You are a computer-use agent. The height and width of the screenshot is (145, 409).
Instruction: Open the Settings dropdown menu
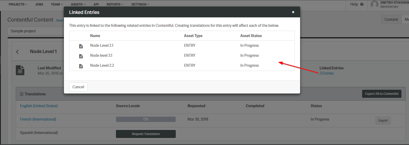coord(140,4)
